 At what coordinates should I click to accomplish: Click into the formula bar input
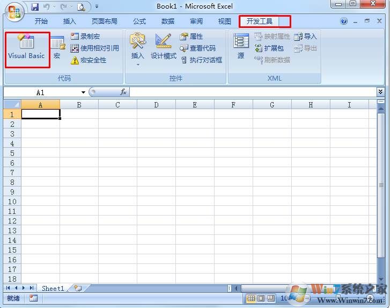tap(253, 92)
